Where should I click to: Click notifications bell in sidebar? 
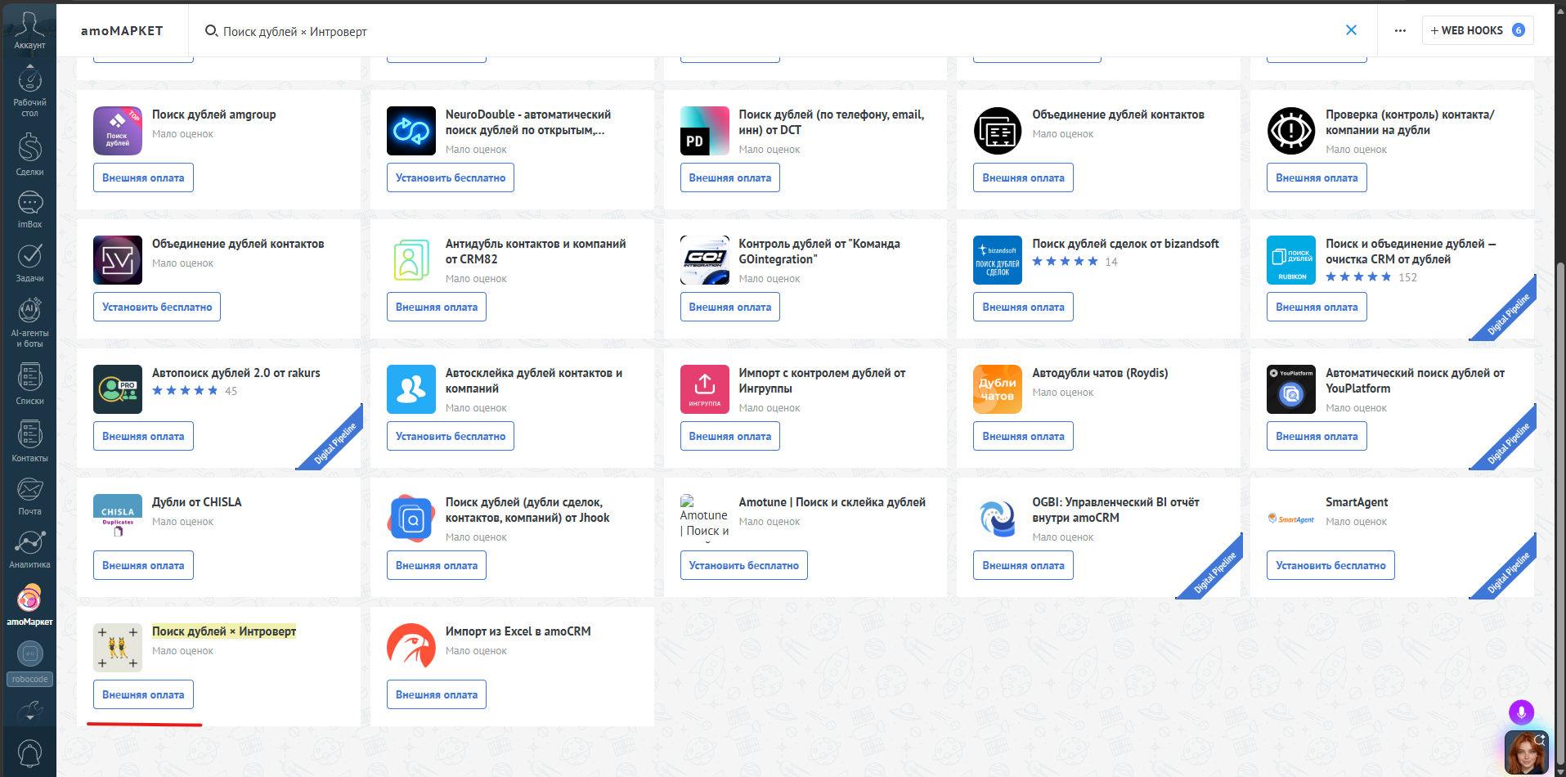click(x=29, y=753)
